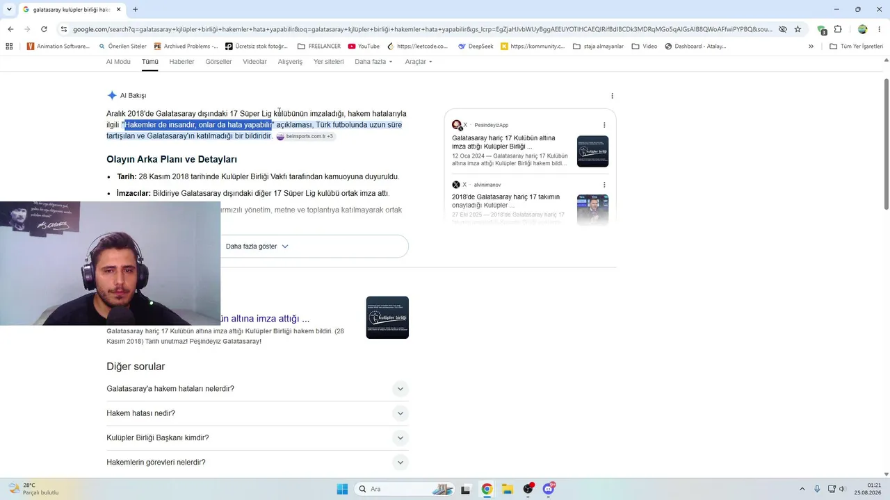Viewport: 890px width, 500px height.
Task: Open the weather widget showing 28°C
Action: (x=33, y=489)
